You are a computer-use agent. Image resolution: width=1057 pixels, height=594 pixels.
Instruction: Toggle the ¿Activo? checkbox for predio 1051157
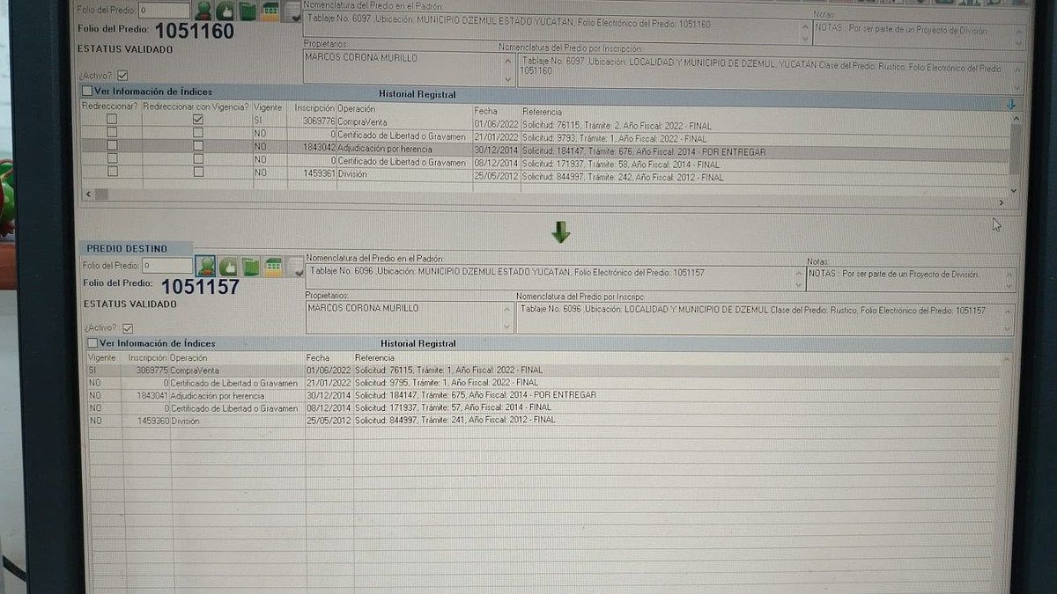click(x=127, y=328)
